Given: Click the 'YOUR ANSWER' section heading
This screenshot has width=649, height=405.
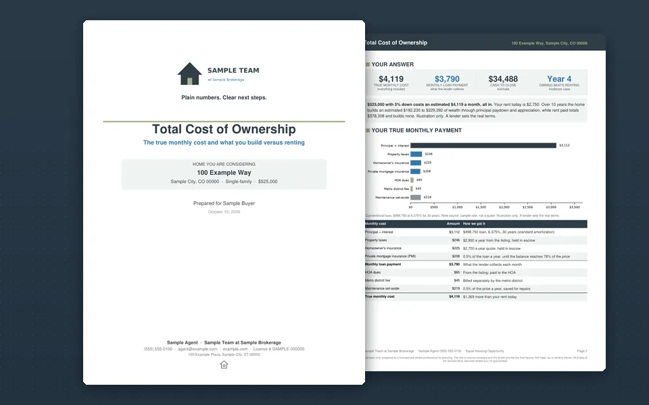Looking at the screenshot, I should click(x=392, y=65).
